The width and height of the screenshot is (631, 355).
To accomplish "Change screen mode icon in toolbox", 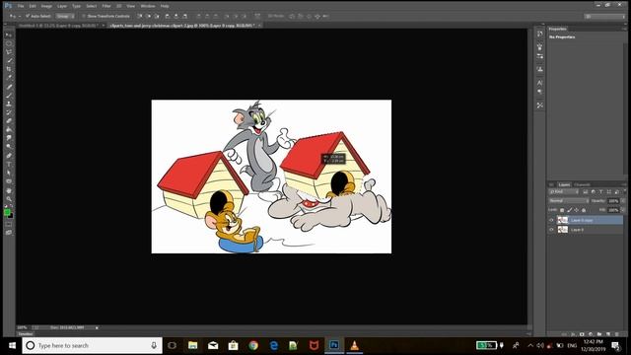I will click(x=9, y=233).
